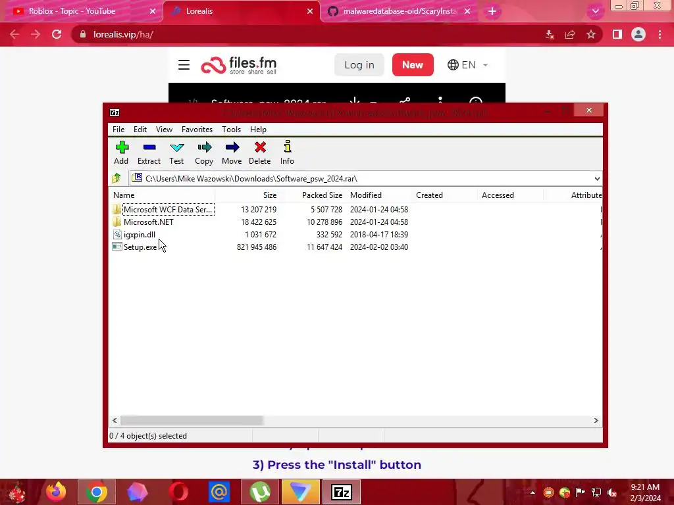The image size is (674, 505).
Task: Open the Help menu
Action: pyautogui.click(x=258, y=130)
